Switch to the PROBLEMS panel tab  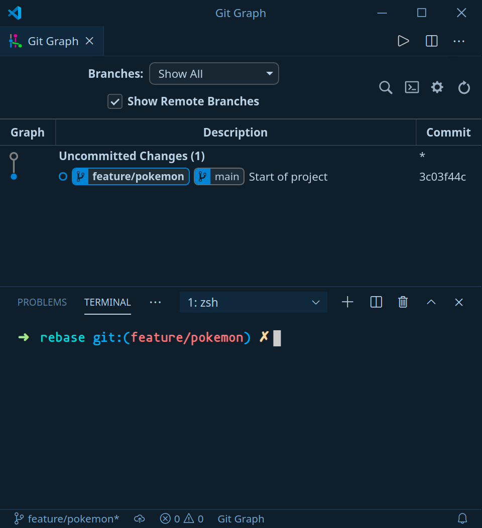(x=42, y=302)
